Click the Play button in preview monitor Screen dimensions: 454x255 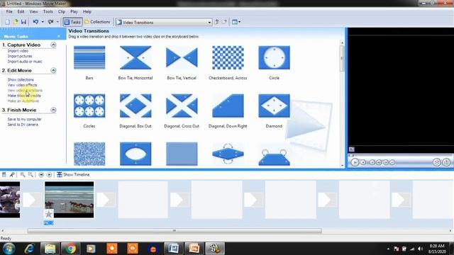[x=355, y=162]
